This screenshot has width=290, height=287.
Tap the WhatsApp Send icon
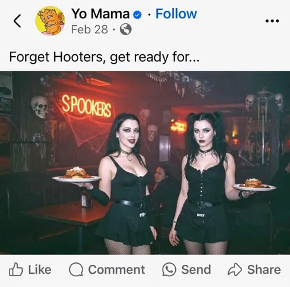click(169, 269)
